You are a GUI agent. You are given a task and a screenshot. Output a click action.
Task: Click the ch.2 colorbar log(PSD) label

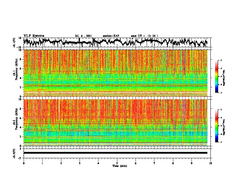tap(224, 127)
